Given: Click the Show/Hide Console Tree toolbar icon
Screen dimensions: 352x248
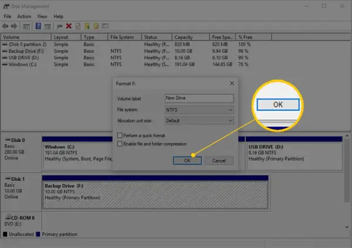Looking at the screenshot, I should pyautogui.click(x=26, y=26).
